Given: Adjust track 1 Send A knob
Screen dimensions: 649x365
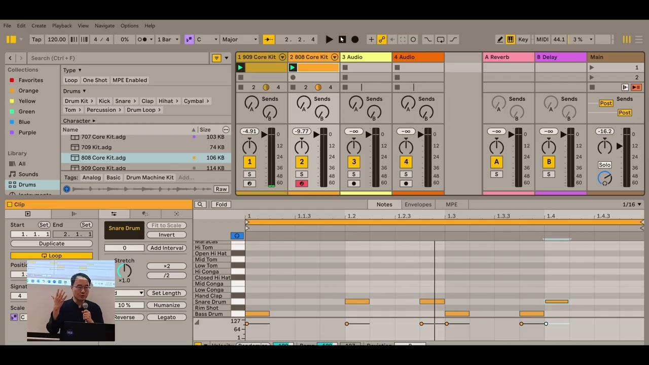Looking at the screenshot, I should click(x=251, y=104).
